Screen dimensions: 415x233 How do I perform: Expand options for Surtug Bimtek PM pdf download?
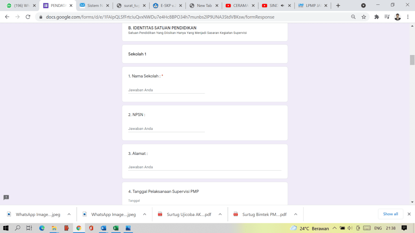click(295, 214)
